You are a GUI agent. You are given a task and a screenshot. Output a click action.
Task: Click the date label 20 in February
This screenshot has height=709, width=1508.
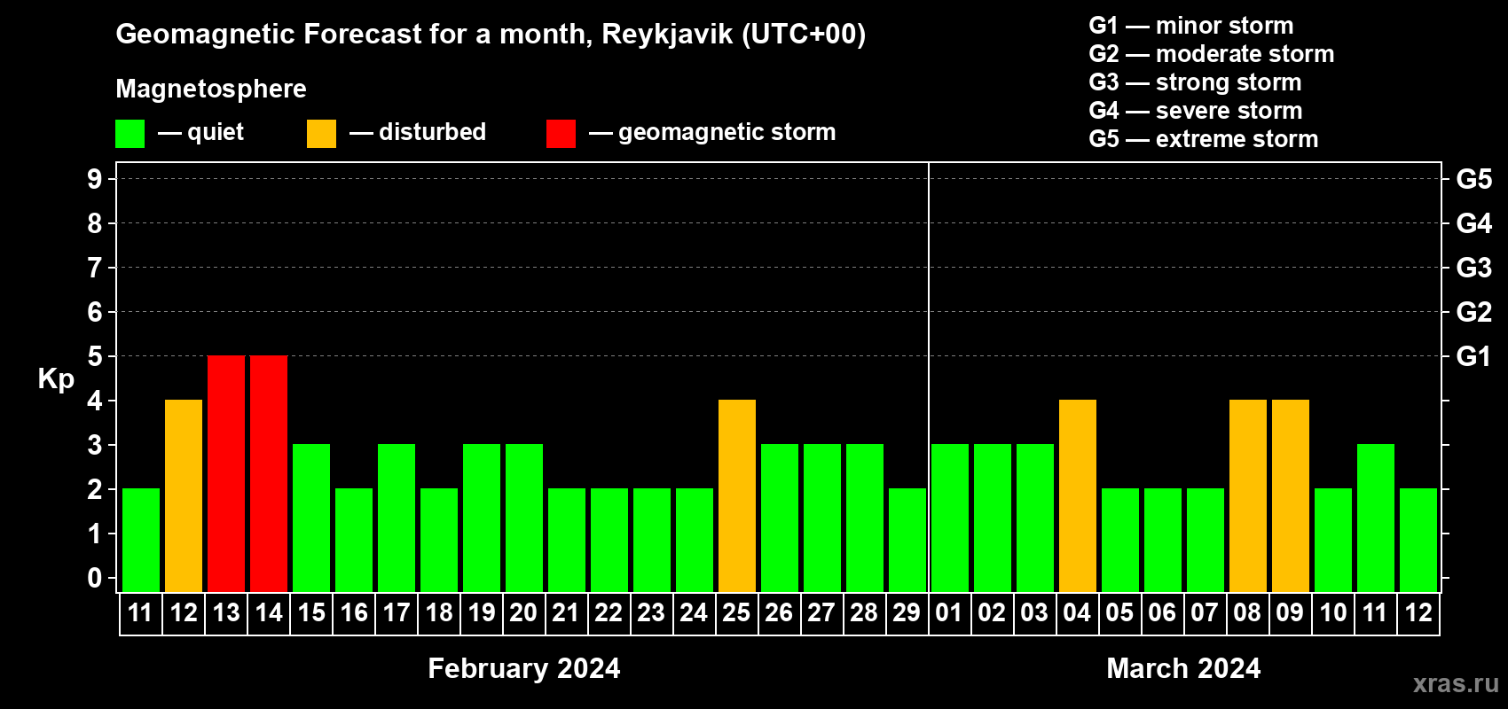523,612
